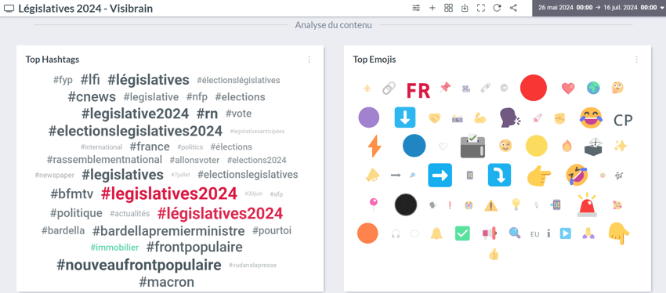Open Top Emojis panel options menu
The width and height of the screenshot is (666, 293).
(636, 60)
